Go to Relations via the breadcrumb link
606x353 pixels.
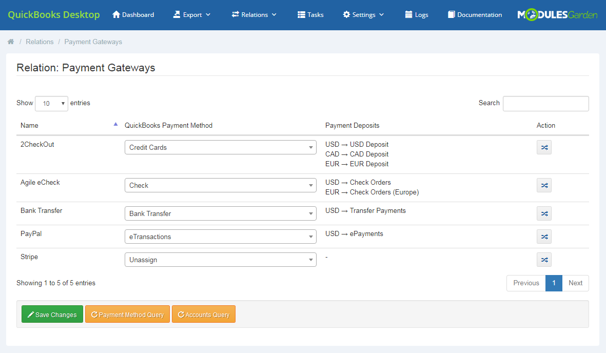pyautogui.click(x=40, y=42)
